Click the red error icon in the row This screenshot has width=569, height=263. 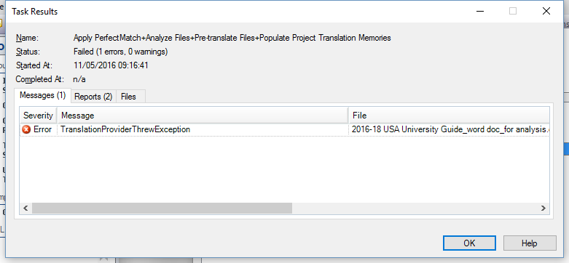click(26, 129)
